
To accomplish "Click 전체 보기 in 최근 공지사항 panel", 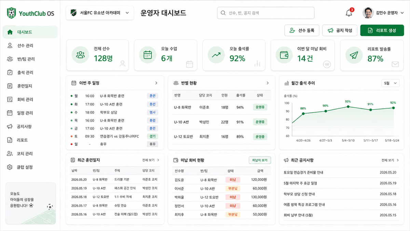I will [390, 160].
